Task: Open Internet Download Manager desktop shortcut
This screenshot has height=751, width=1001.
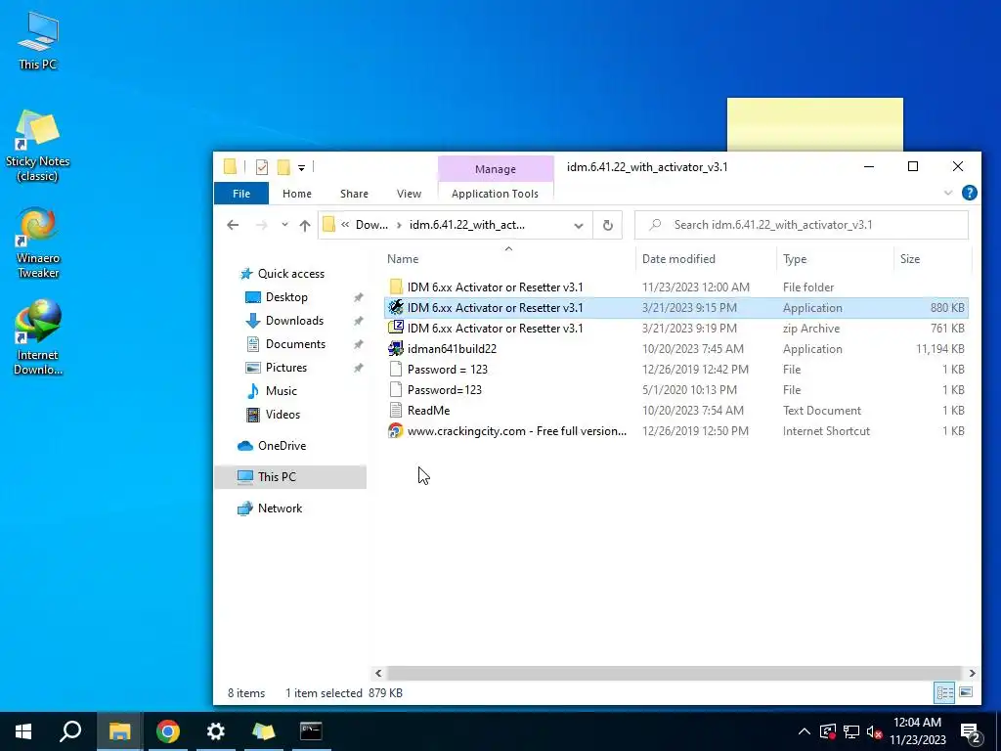Action: [x=38, y=337]
